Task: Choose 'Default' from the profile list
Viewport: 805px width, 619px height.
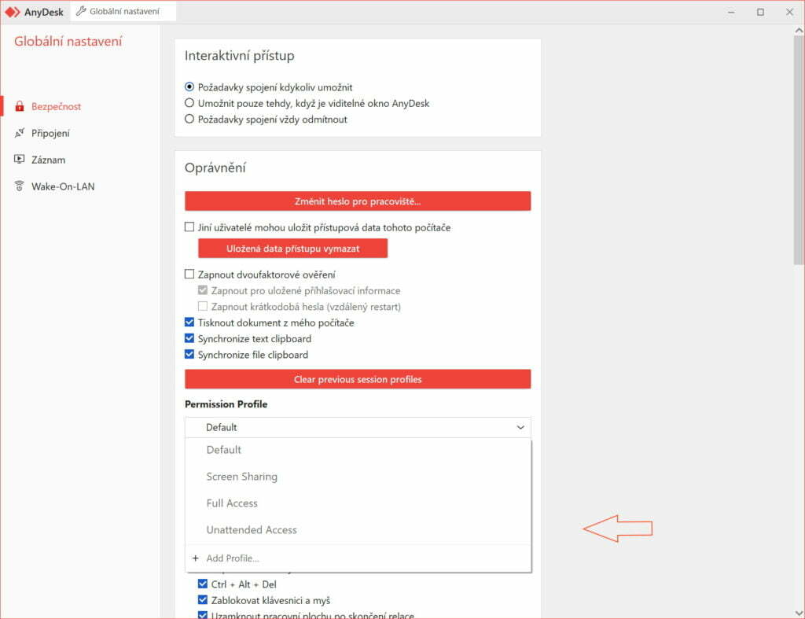Action: [x=358, y=449]
